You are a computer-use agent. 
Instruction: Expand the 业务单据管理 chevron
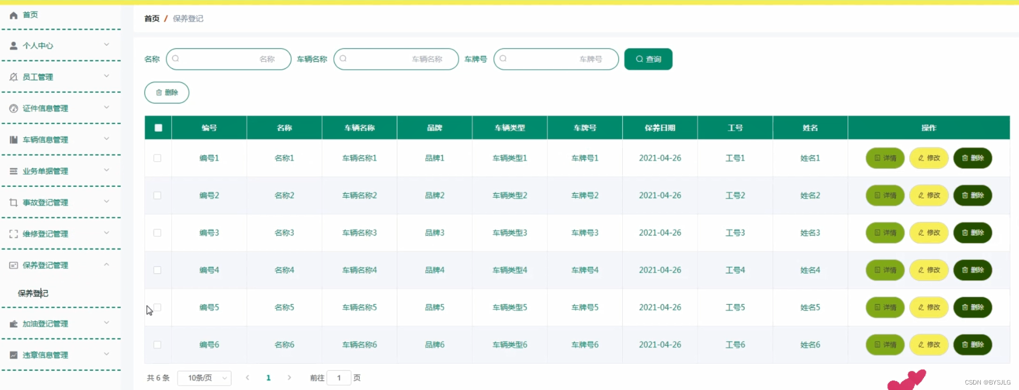(106, 170)
